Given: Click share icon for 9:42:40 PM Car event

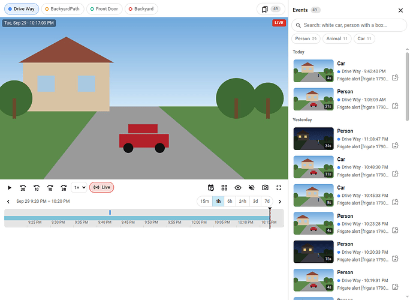Looking at the screenshot, I should pos(396,78).
